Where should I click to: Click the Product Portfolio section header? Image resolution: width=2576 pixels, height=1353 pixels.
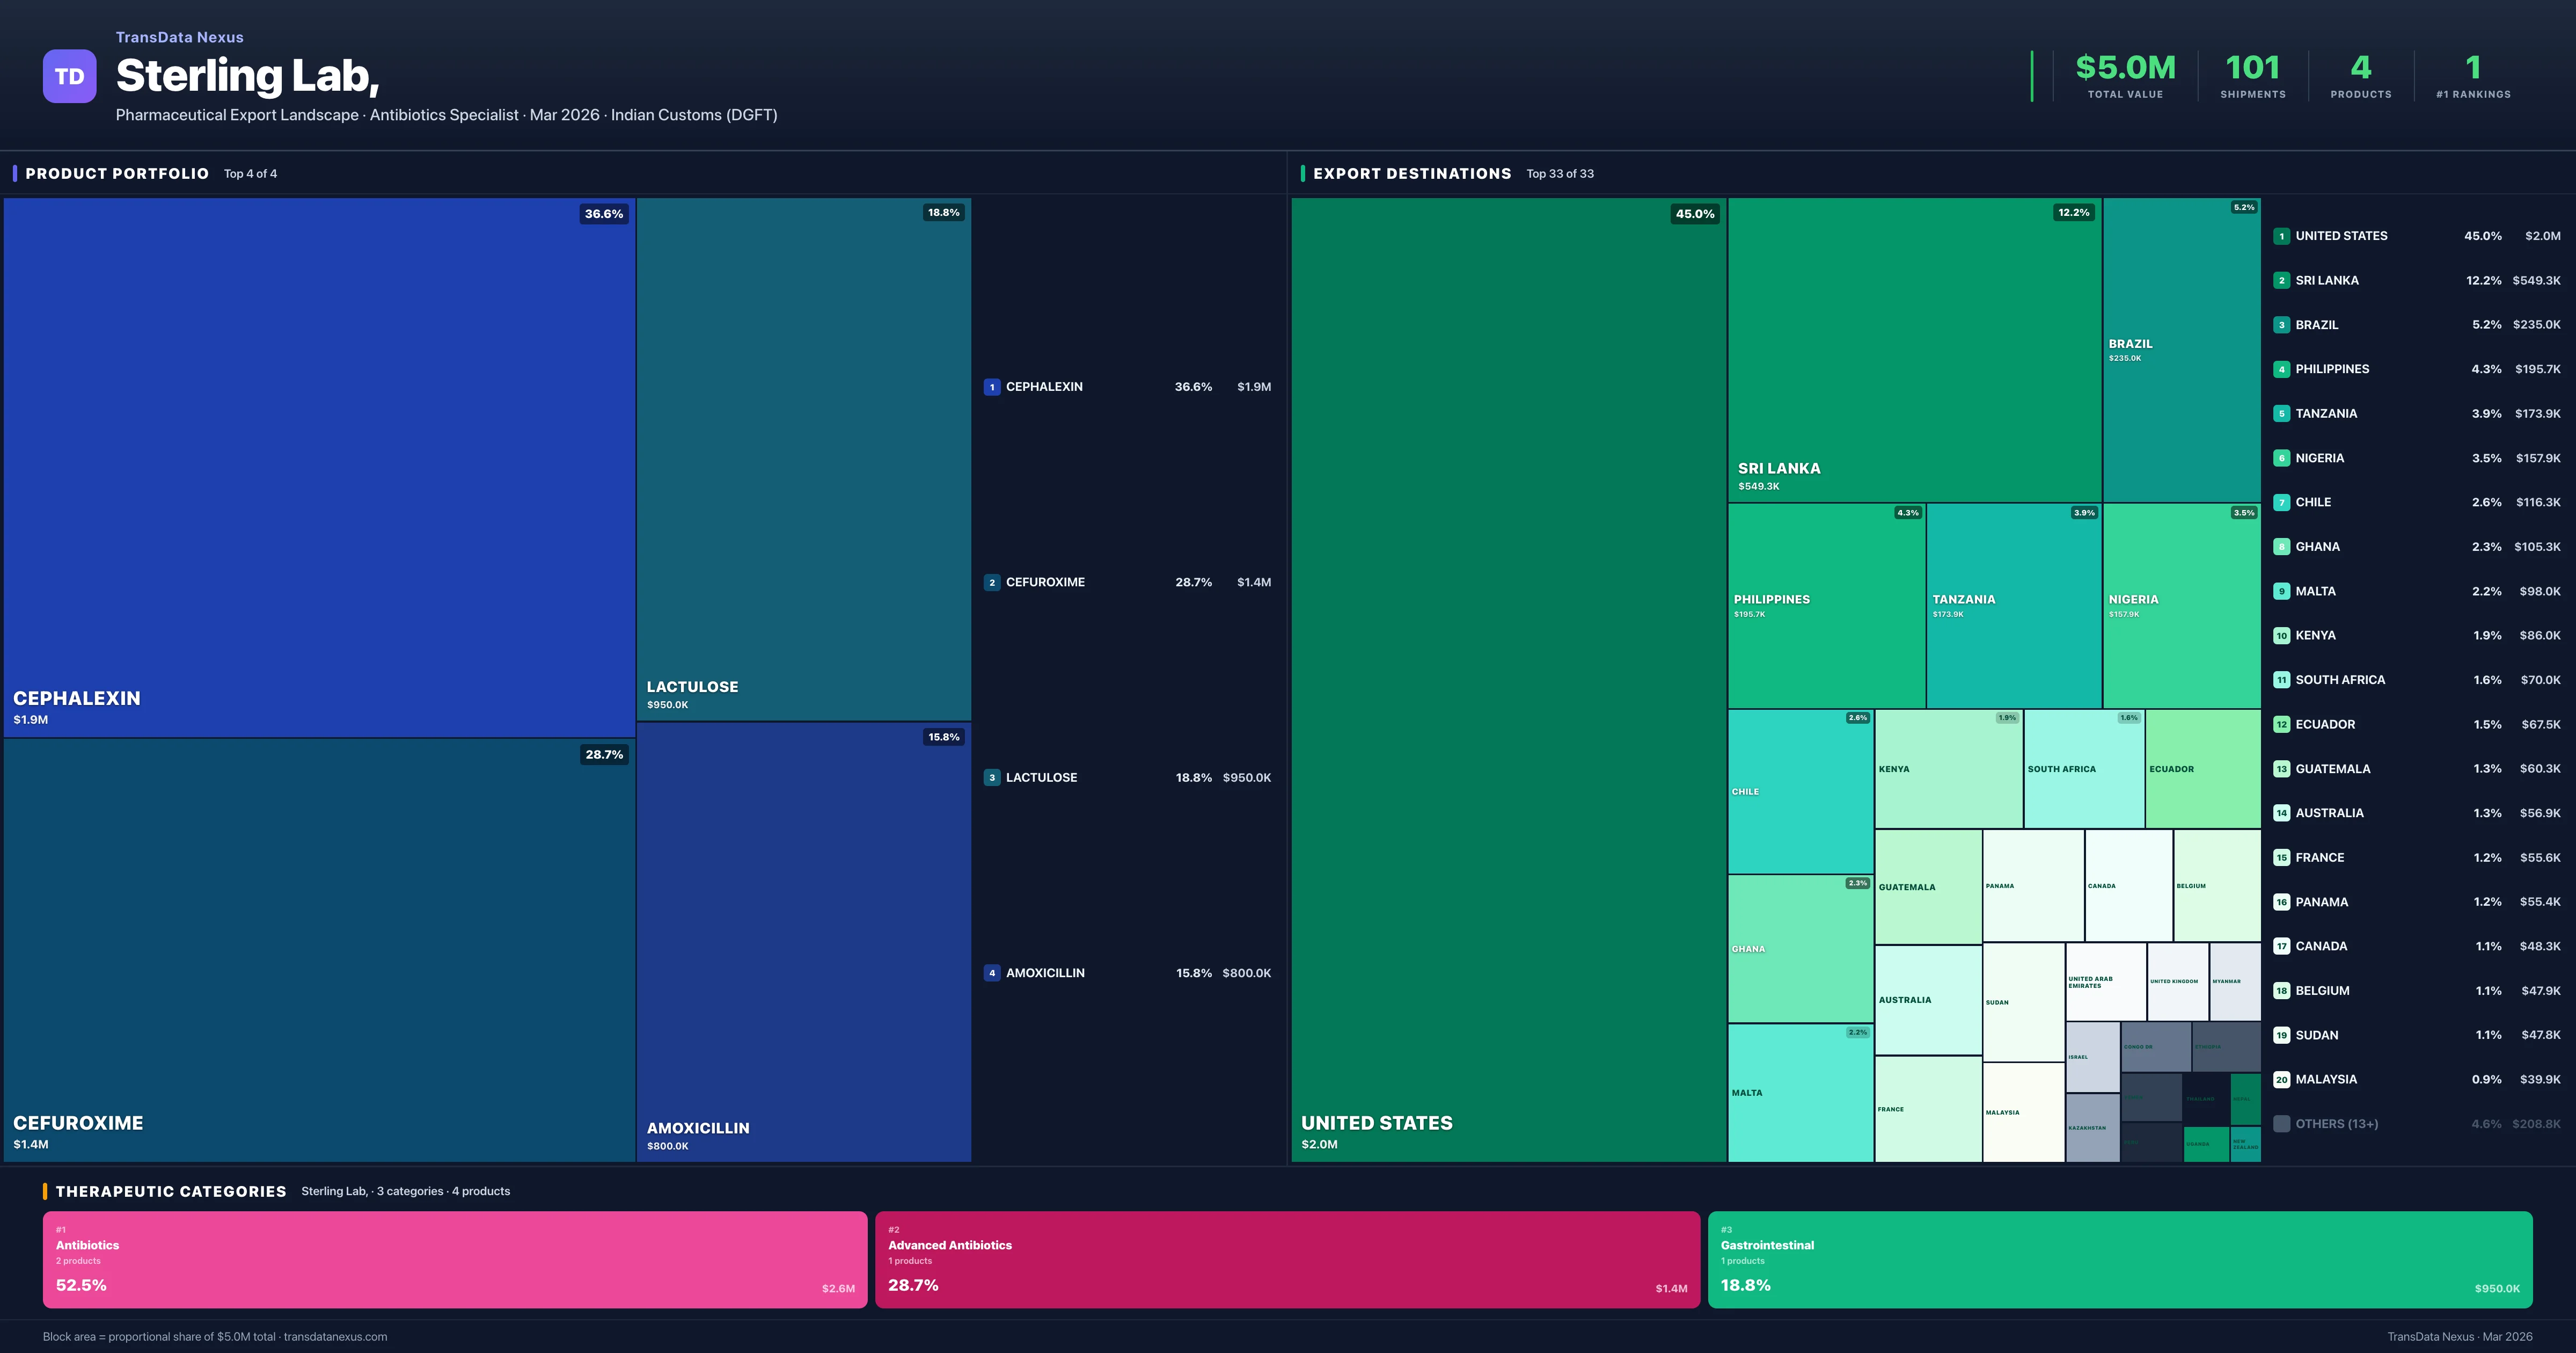pyautogui.click(x=117, y=174)
